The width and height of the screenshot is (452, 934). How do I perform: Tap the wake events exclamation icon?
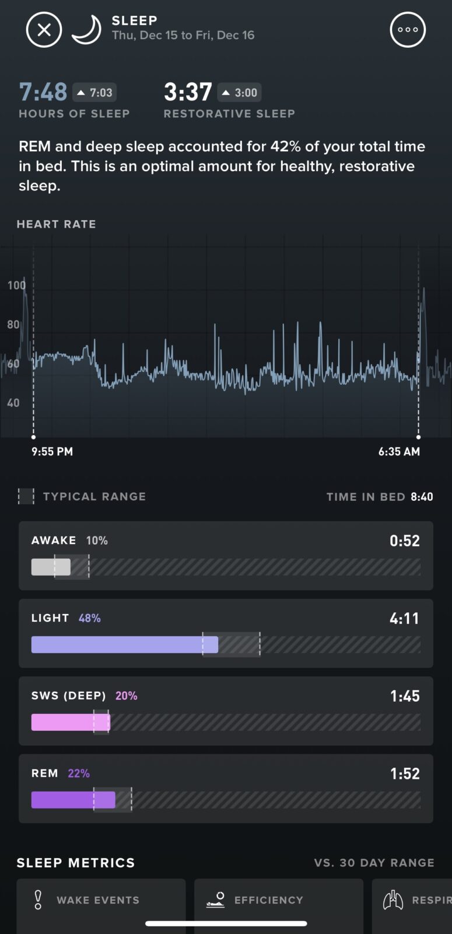[38, 900]
